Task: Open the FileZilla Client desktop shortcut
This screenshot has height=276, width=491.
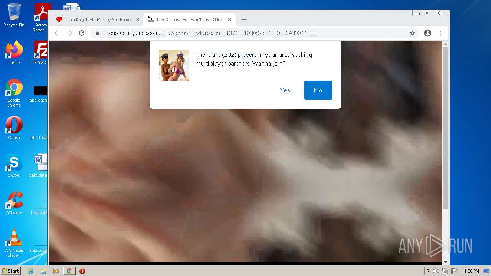Action: (40, 53)
